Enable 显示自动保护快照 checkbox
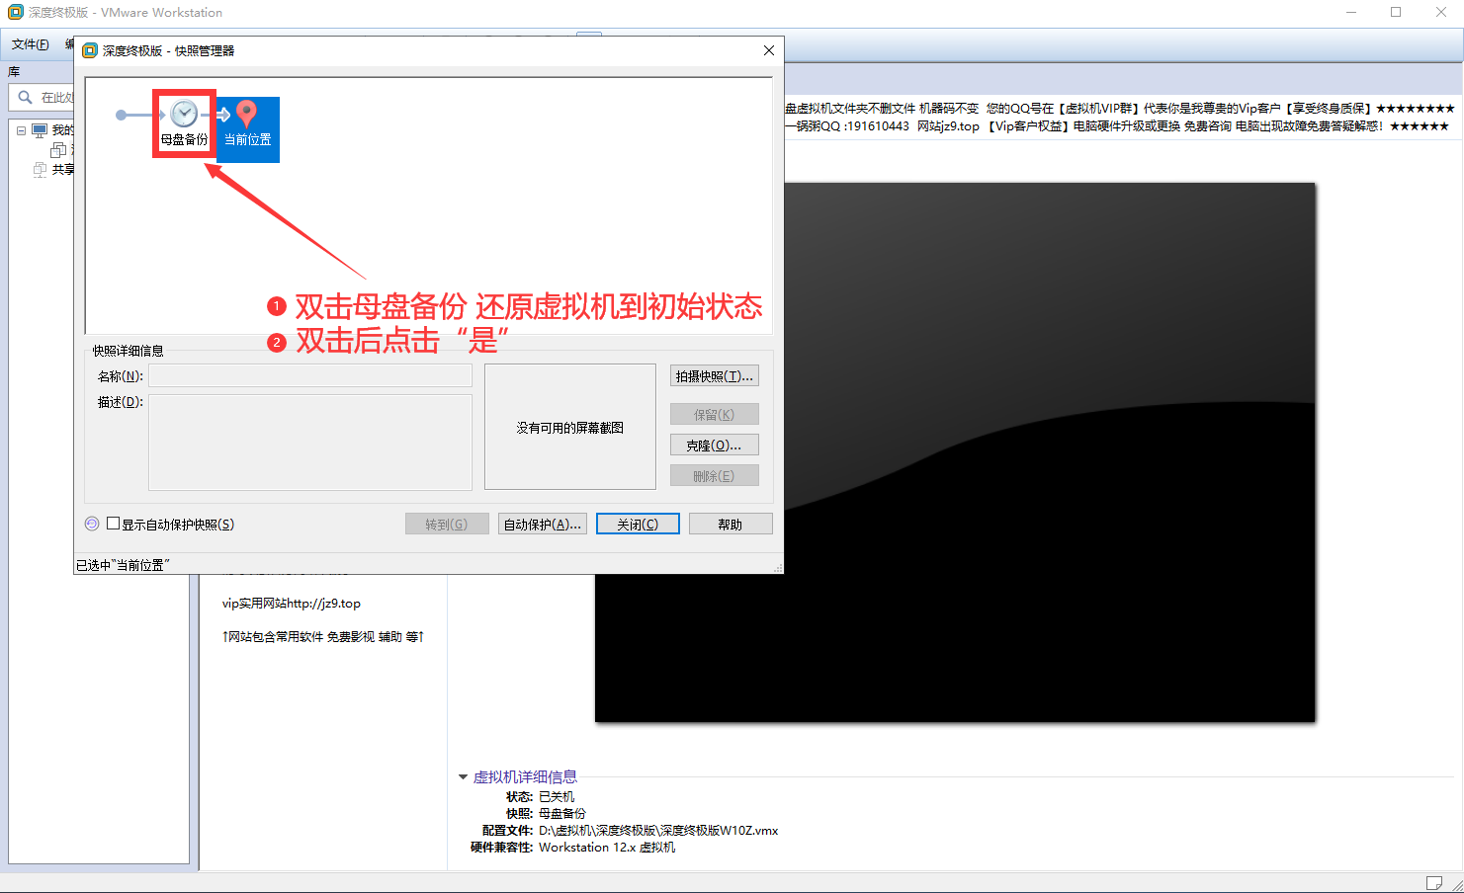This screenshot has width=1464, height=893. 113,524
